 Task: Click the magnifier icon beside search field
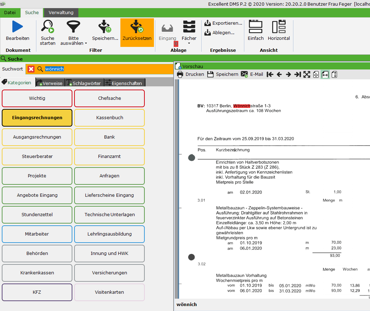click(40, 69)
